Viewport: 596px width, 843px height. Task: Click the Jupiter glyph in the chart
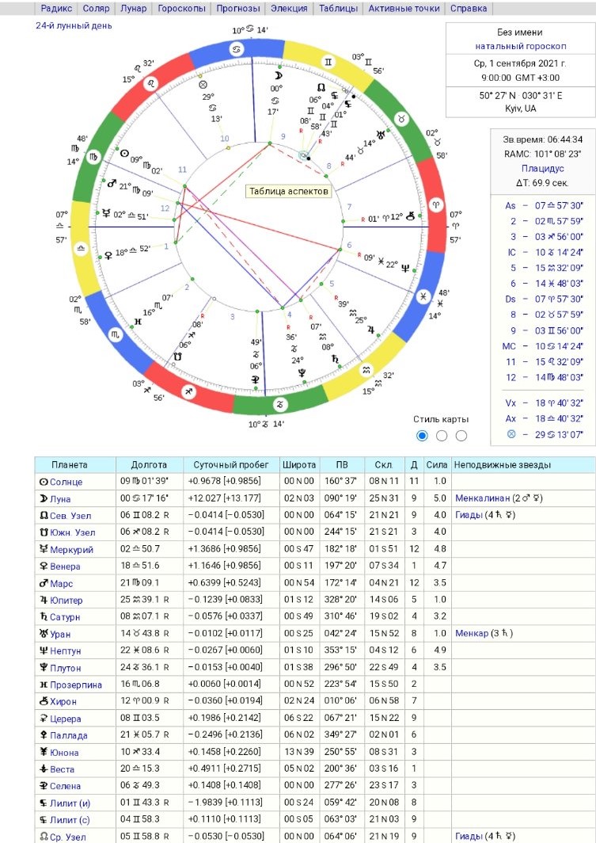(370, 330)
